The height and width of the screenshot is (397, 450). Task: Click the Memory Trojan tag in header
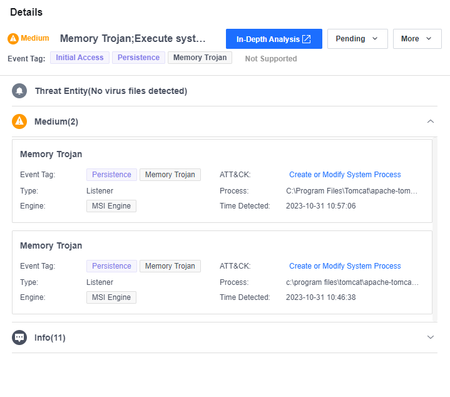(x=200, y=58)
